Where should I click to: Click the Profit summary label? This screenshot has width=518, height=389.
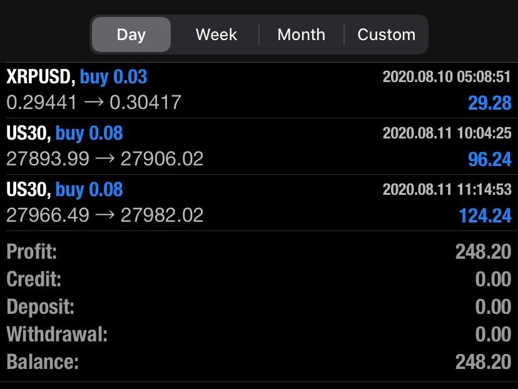point(31,252)
